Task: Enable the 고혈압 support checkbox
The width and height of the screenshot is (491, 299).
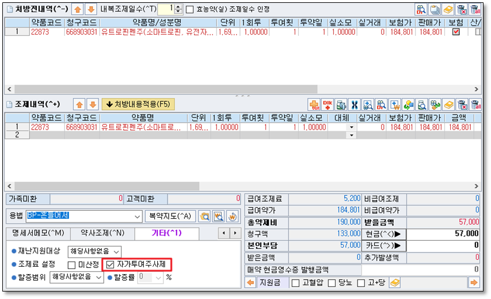Action: pos(295,283)
